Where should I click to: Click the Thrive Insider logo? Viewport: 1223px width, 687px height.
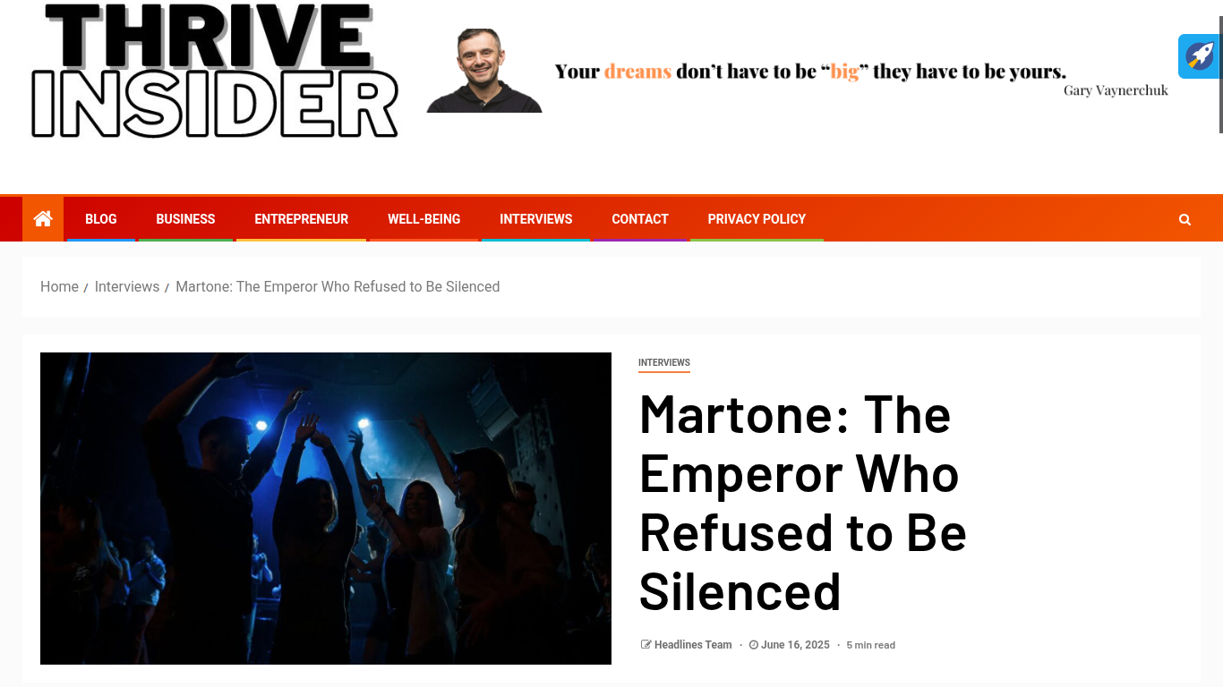point(215,72)
